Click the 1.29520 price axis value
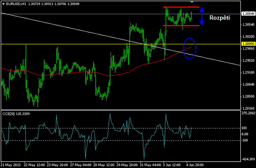Viewport: 256px width, 168px height. point(248,61)
